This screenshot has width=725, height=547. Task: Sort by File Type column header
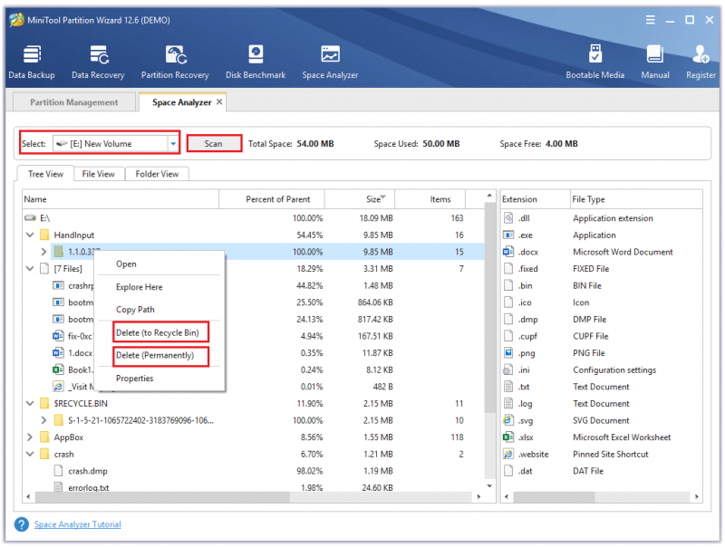pos(637,199)
